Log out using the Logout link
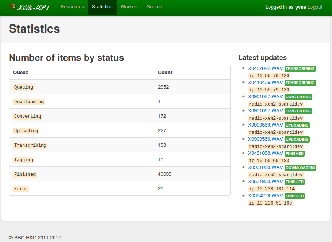The height and width of the screenshot is (242, 332). pyautogui.click(x=315, y=7)
